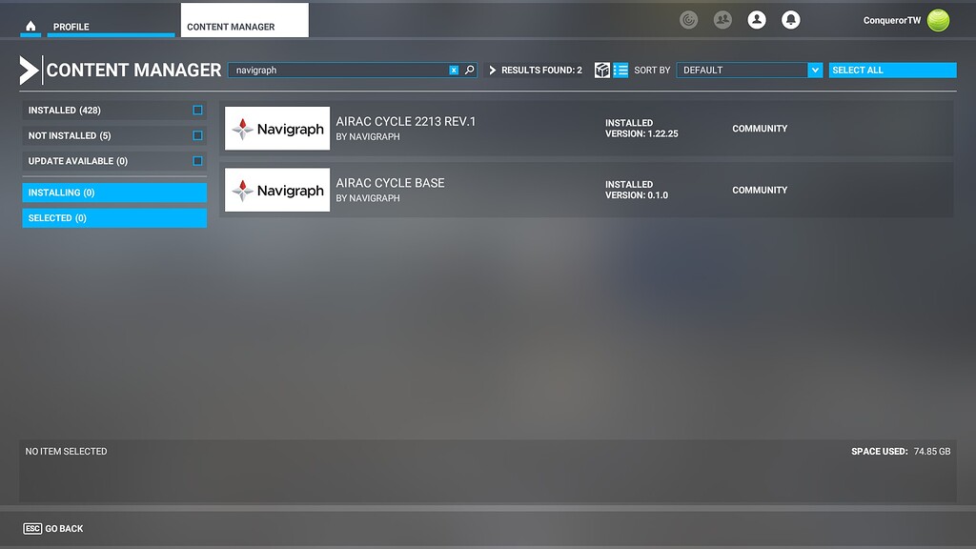
Task: Click the magnifying glass search icon
Action: pos(468,70)
